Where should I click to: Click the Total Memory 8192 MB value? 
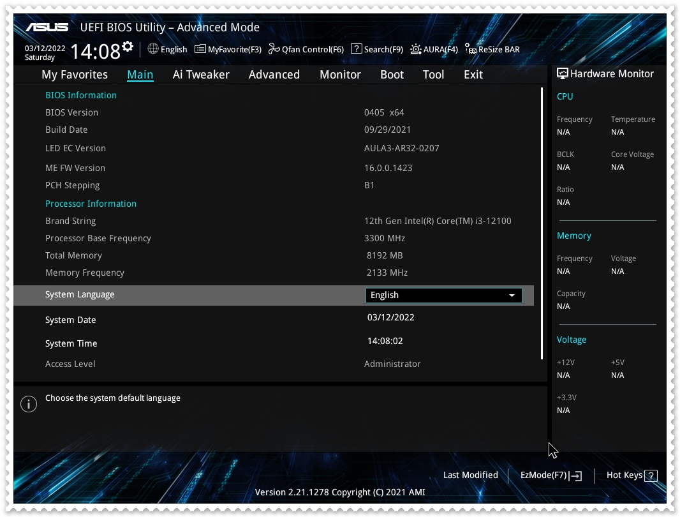click(x=385, y=256)
